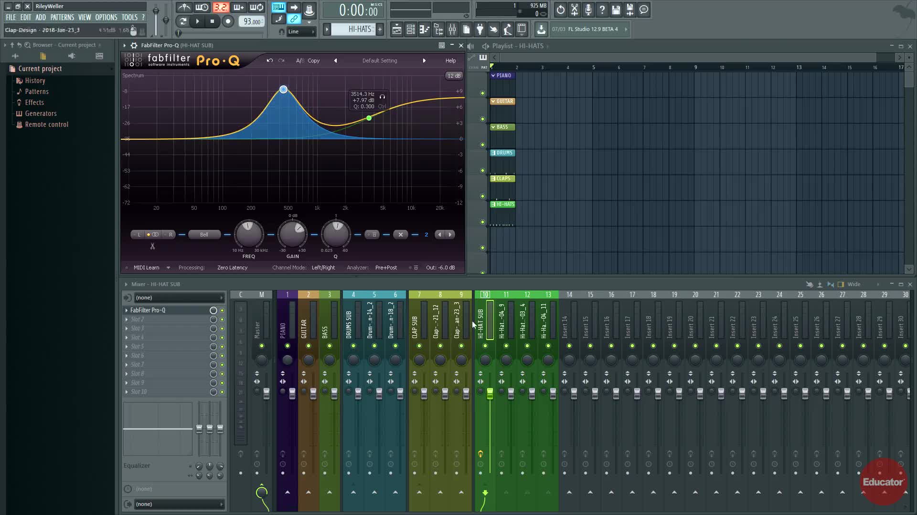917x515 pixels.
Task: Open the Mixer window icon
Action: (452, 30)
